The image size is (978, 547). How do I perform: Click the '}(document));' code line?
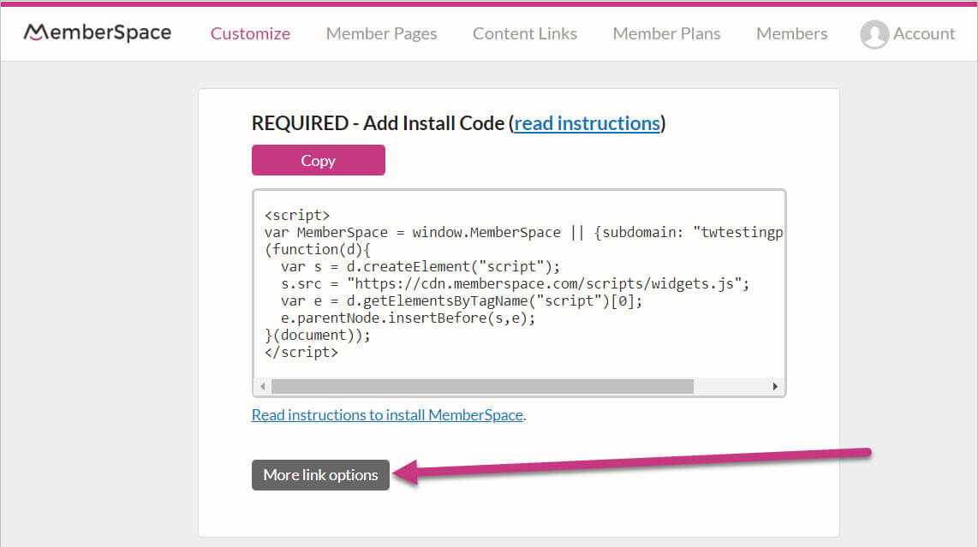point(318,336)
